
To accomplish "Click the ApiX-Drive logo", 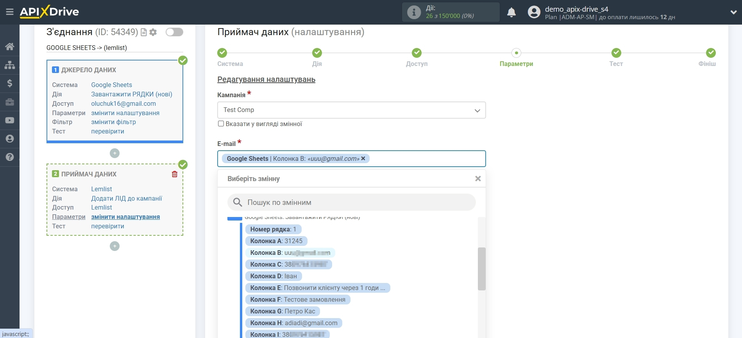I will (x=49, y=12).
